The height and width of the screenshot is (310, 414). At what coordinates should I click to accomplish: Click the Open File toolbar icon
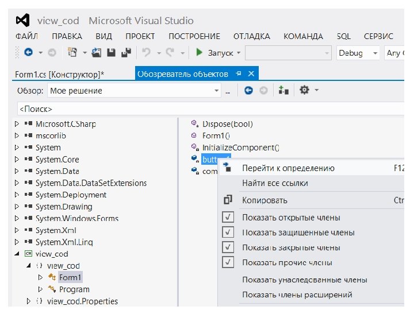[97, 52]
